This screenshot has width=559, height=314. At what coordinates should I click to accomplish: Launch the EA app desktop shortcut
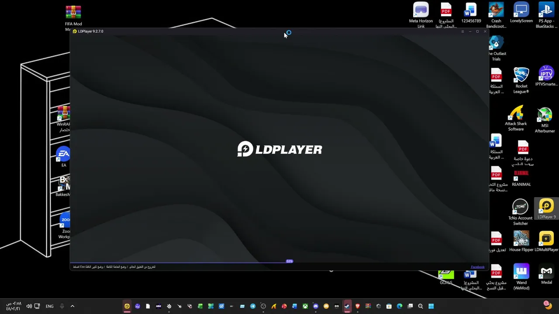(64, 157)
